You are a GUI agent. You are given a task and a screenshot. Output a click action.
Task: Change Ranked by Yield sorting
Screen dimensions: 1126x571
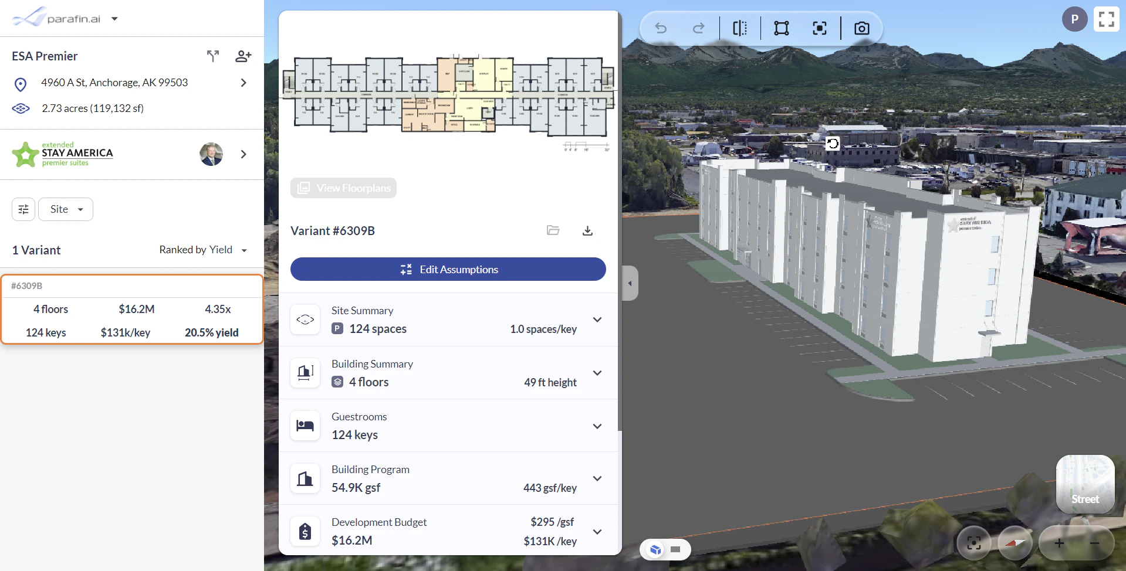pyautogui.click(x=203, y=250)
